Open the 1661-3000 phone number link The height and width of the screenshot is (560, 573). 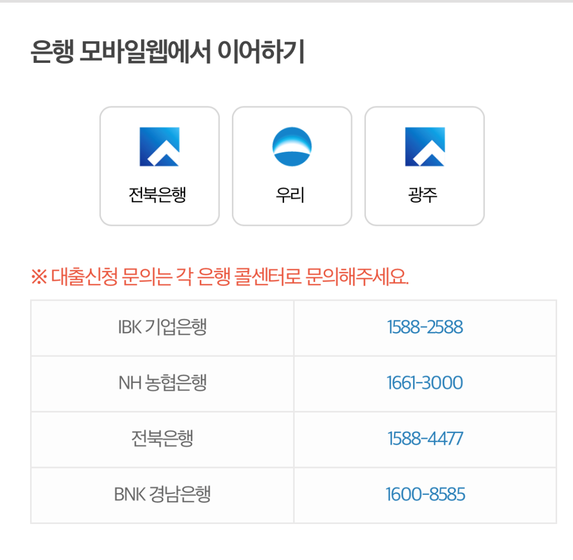[425, 383]
